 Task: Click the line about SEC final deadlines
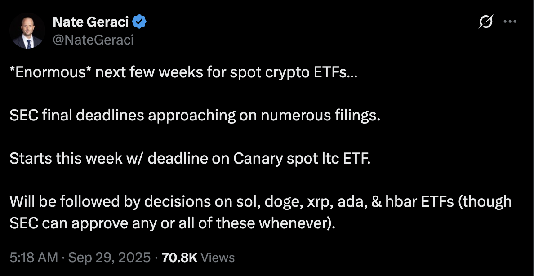pos(195,116)
